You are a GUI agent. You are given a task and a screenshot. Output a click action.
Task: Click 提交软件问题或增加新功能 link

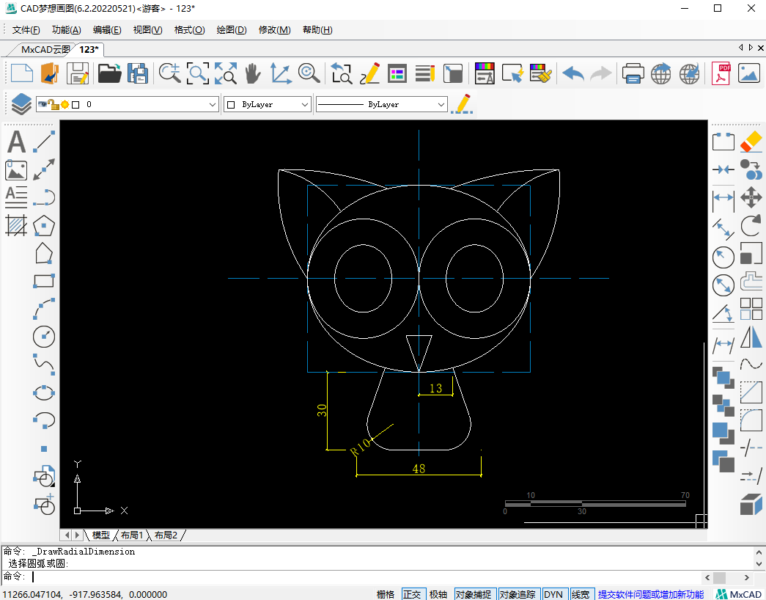pos(651,594)
